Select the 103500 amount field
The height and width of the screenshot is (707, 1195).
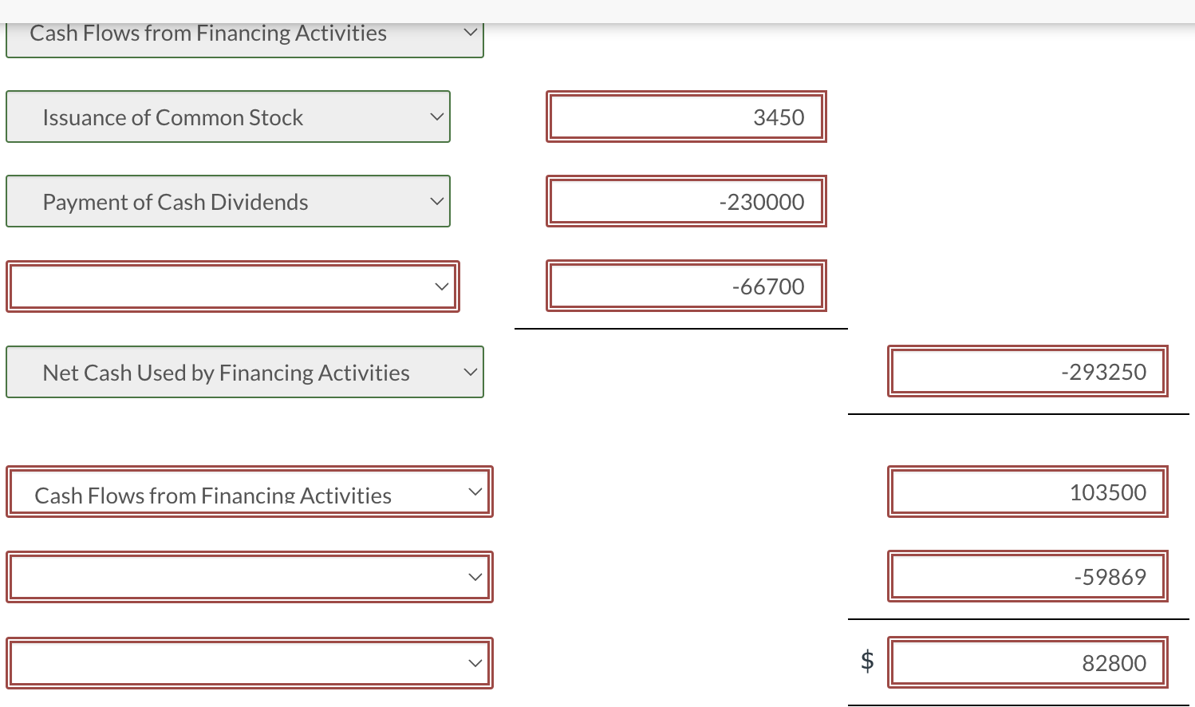(x=1027, y=492)
